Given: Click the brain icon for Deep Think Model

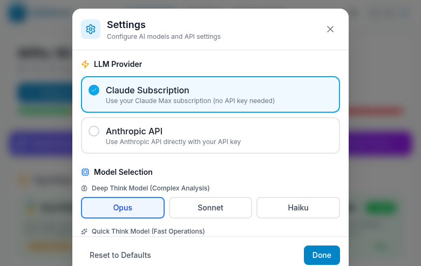Looking at the screenshot, I should coord(84,188).
